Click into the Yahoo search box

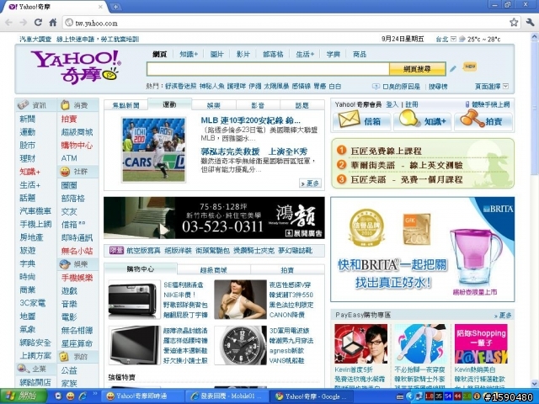coord(268,69)
